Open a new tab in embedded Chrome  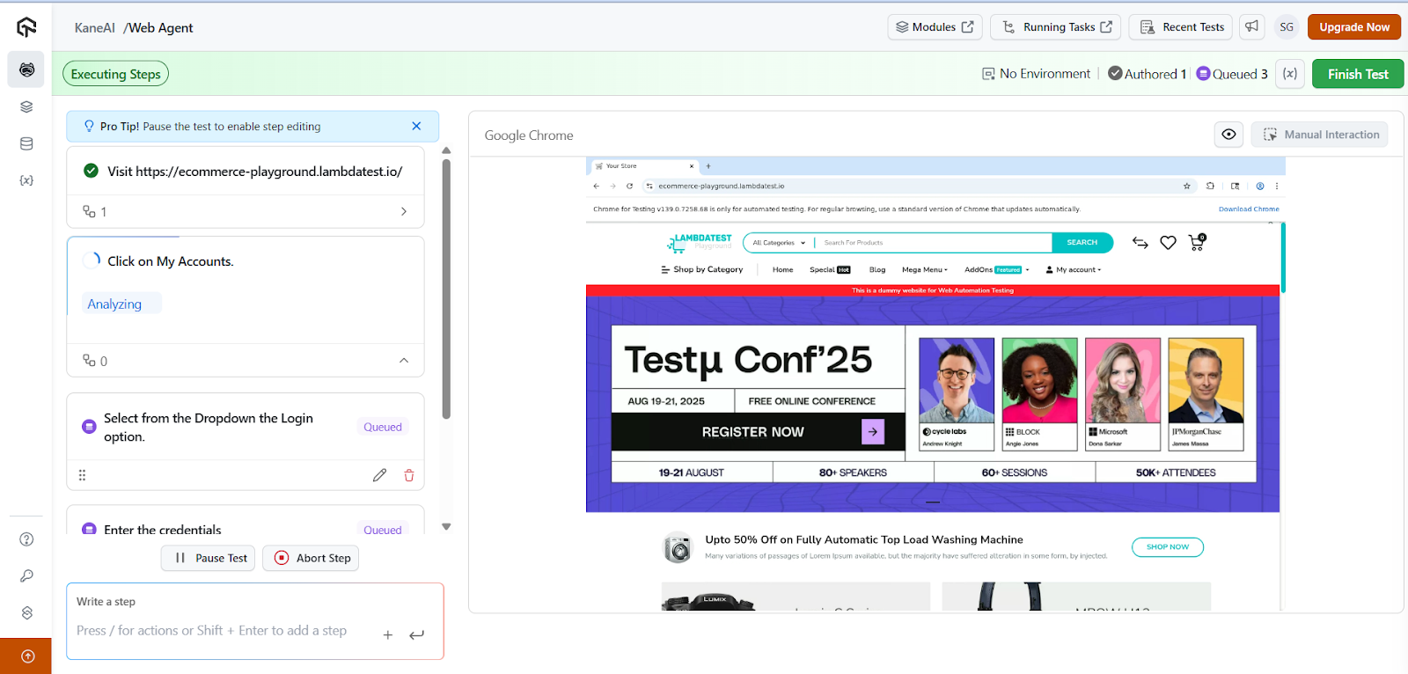tap(708, 165)
